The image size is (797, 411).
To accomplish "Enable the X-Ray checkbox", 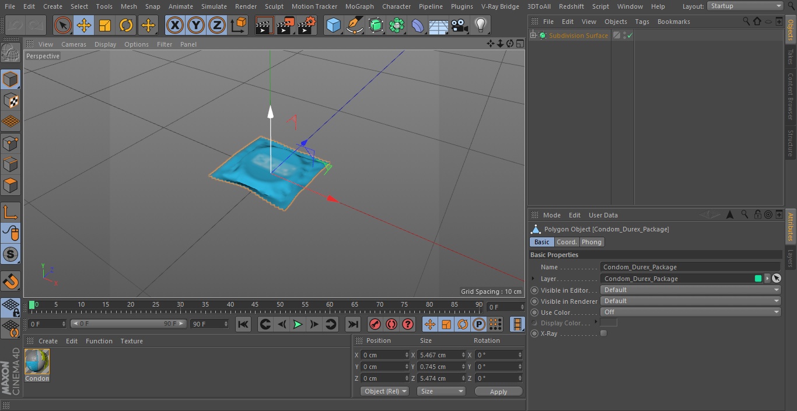I will (603, 333).
